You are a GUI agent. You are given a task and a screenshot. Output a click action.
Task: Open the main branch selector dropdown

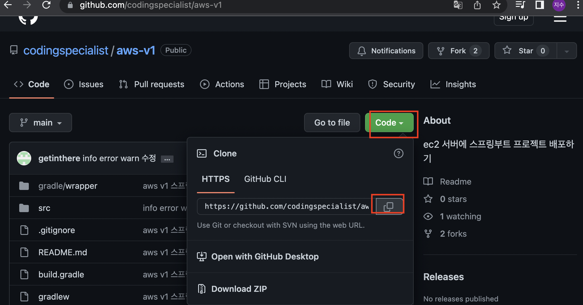tap(41, 123)
